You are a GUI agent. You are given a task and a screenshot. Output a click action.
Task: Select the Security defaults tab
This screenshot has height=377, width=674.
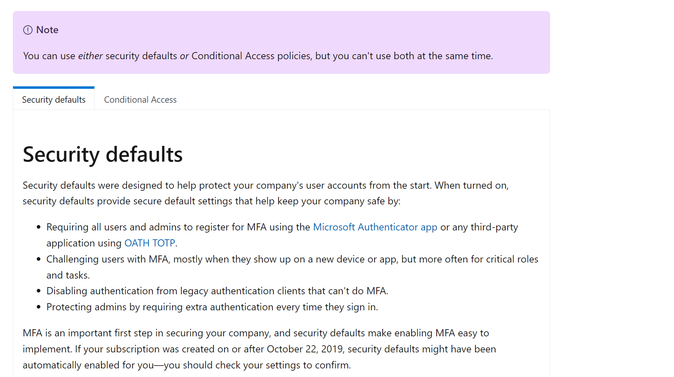(x=54, y=100)
